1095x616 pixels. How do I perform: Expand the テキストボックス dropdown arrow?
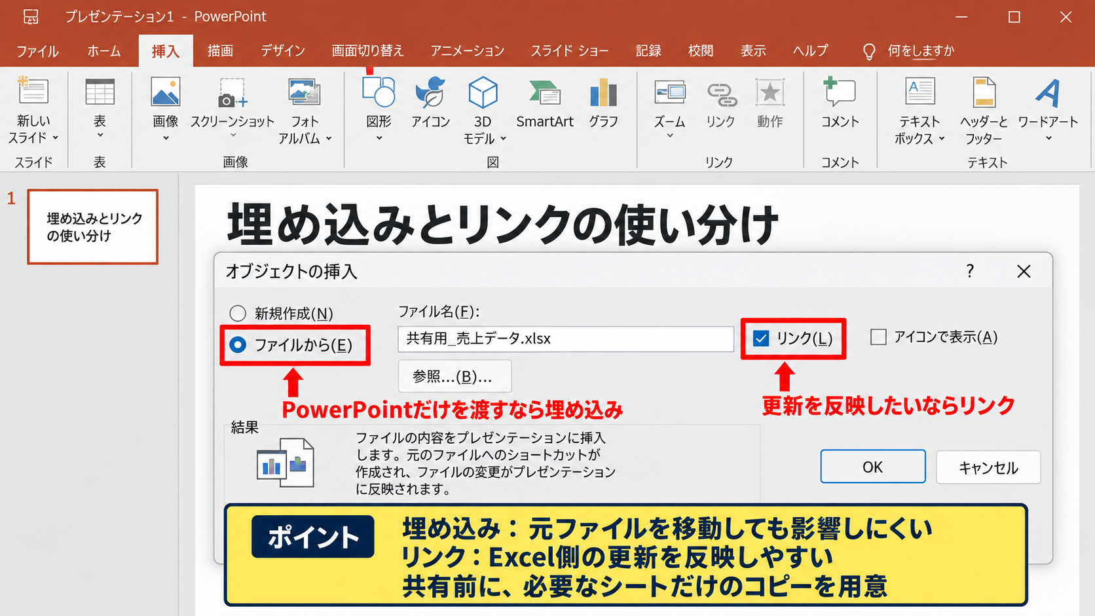pyautogui.click(x=942, y=139)
